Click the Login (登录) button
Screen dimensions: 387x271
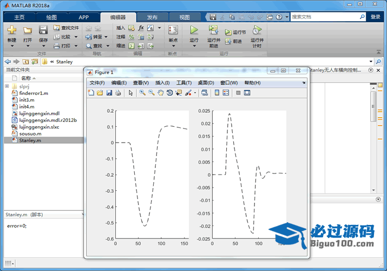376,17
